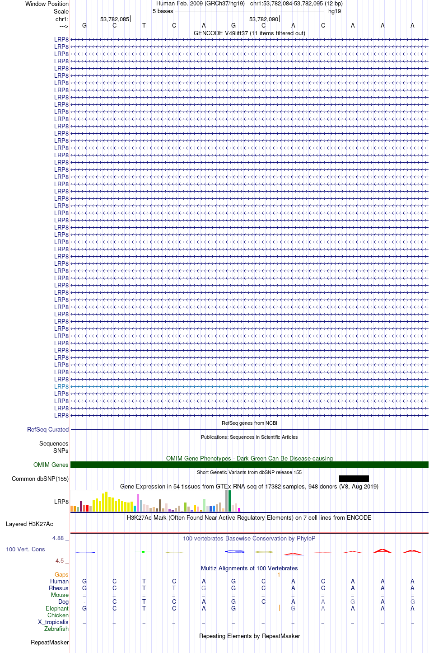429x653 pixels.
Task: Open the RefSeq Curated track label
Action: coord(48,429)
